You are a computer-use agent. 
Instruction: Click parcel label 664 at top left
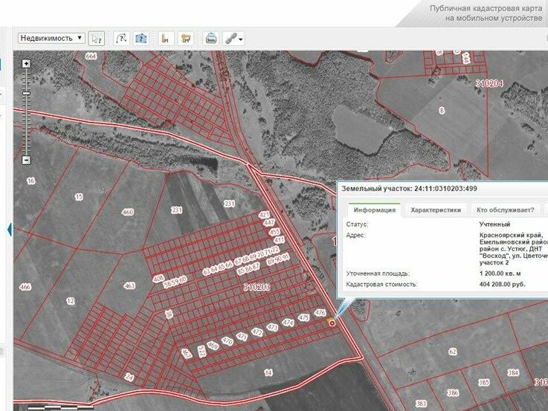tap(91, 56)
